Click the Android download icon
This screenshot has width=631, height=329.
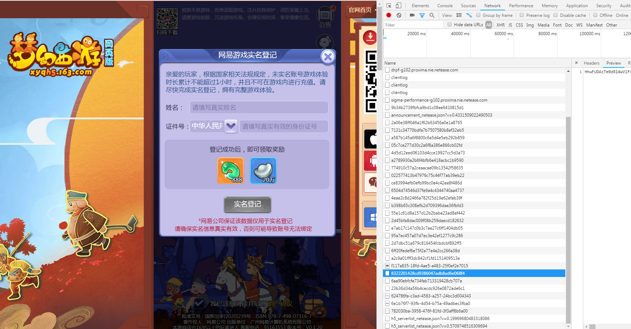point(371,160)
